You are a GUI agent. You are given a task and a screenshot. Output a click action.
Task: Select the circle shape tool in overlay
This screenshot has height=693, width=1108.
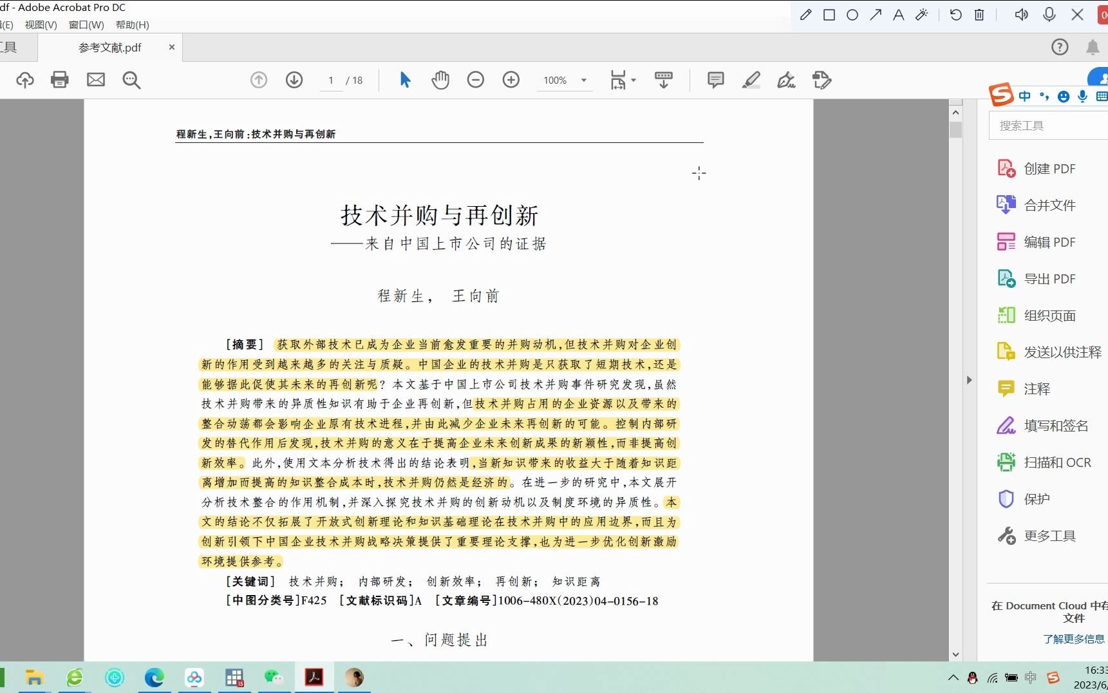click(852, 14)
